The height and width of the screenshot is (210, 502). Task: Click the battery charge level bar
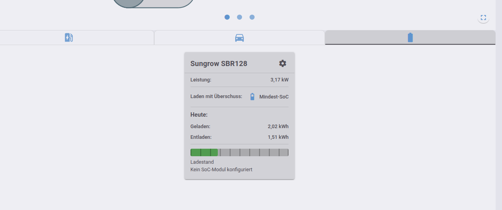pyautogui.click(x=240, y=153)
